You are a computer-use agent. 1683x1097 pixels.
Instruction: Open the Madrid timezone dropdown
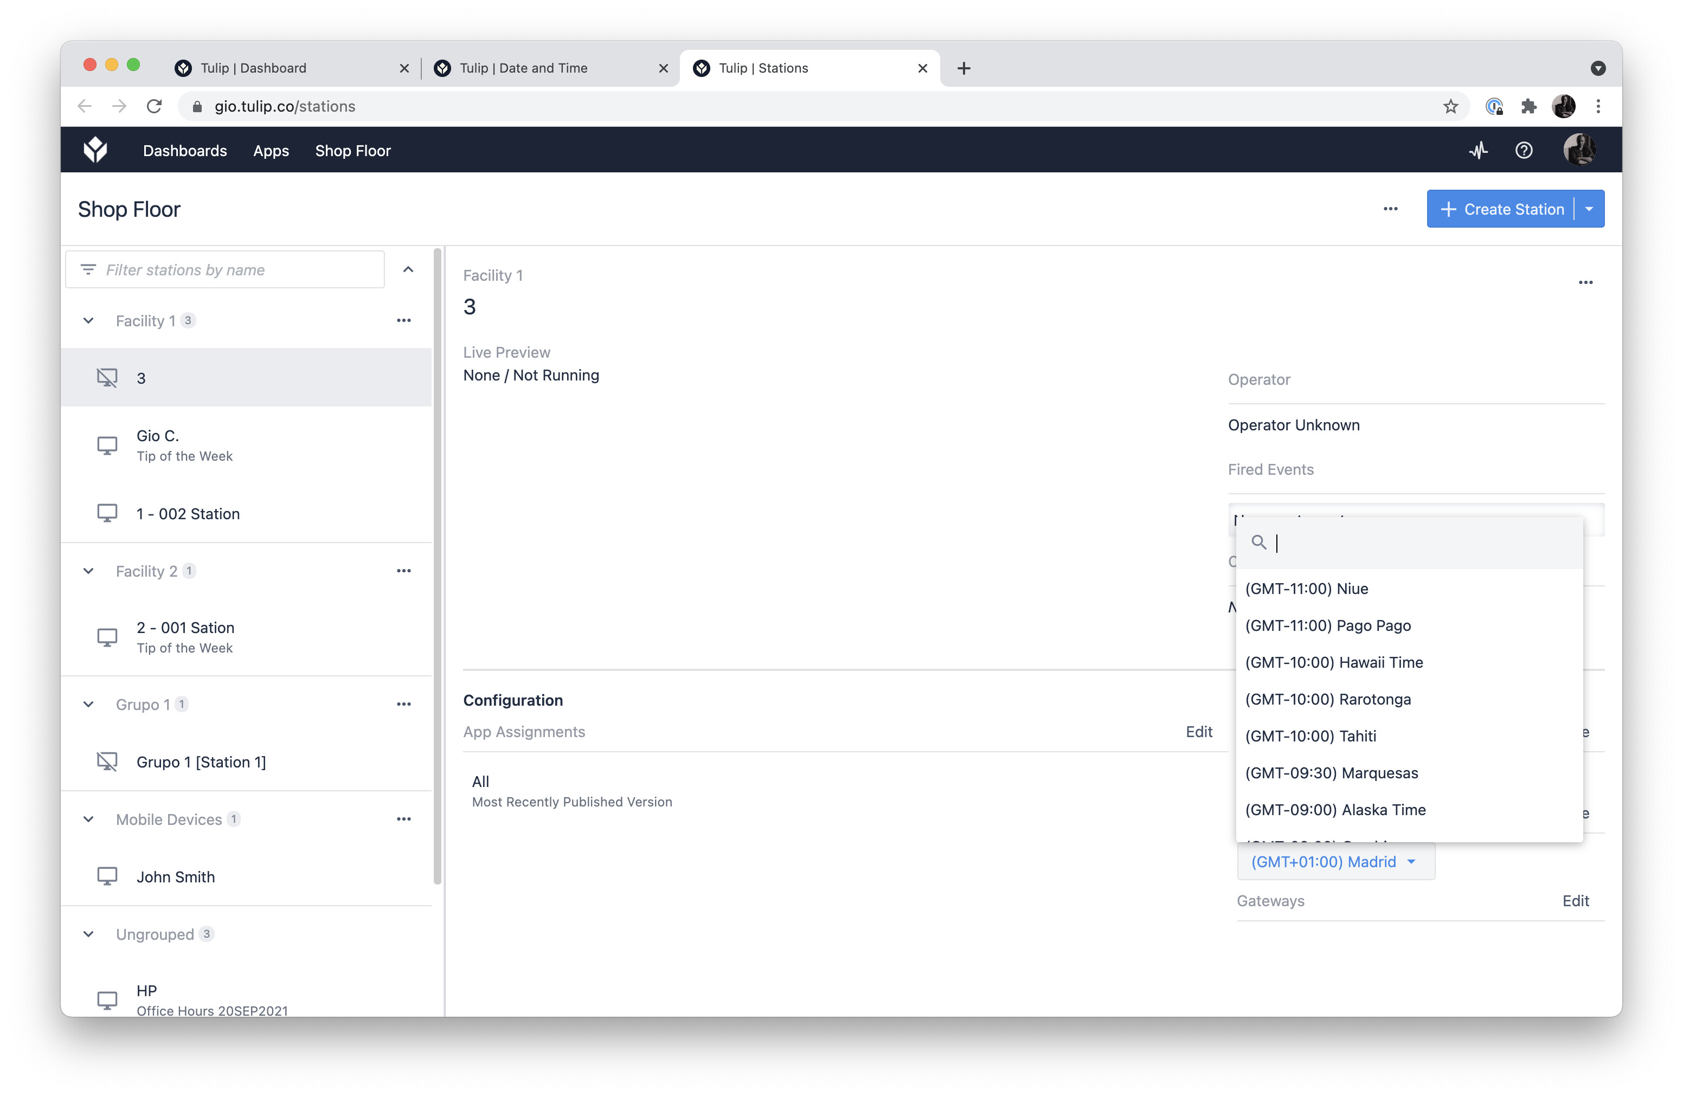(1334, 862)
